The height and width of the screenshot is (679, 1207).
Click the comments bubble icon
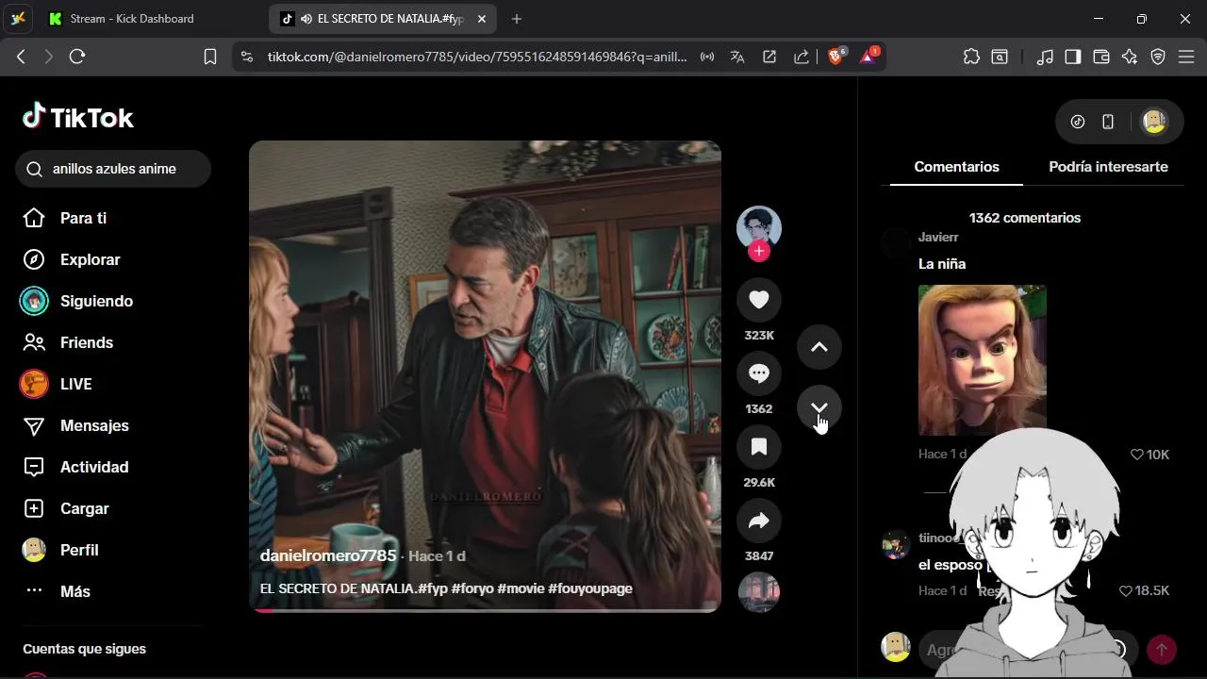759,373
